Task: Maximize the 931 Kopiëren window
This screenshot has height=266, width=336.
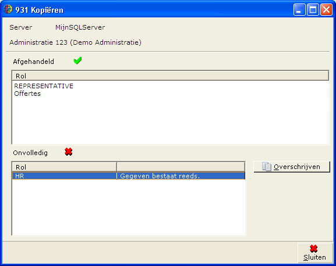Action: 313,10
